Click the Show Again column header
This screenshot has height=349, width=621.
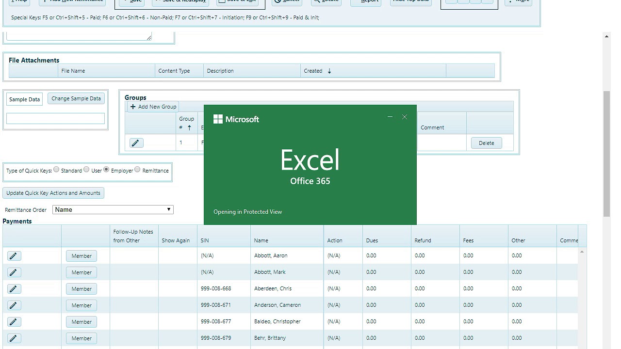[176, 240]
